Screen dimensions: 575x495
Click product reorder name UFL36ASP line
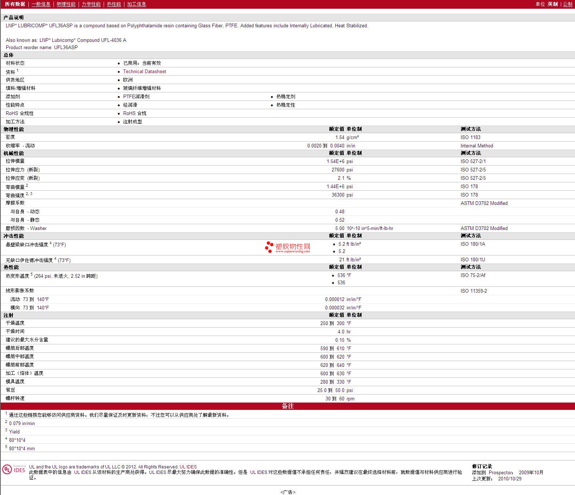click(x=41, y=47)
